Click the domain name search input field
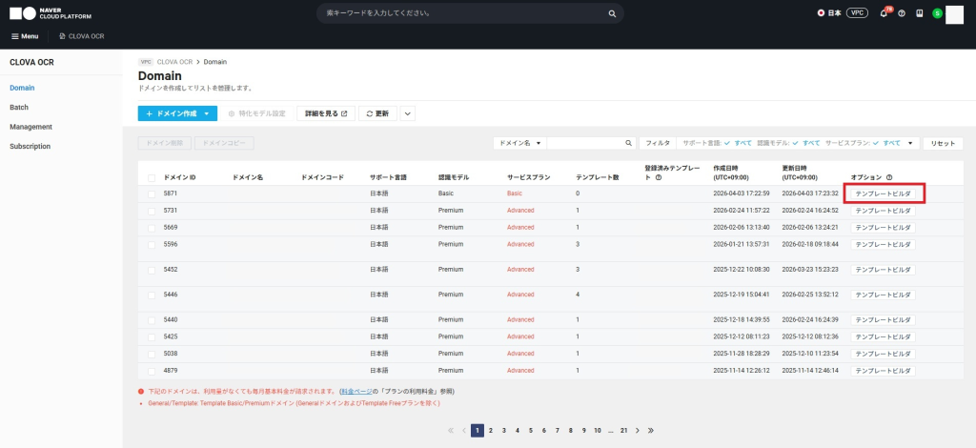Image resolution: width=976 pixels, height=448 pixels. coord(584,143)
